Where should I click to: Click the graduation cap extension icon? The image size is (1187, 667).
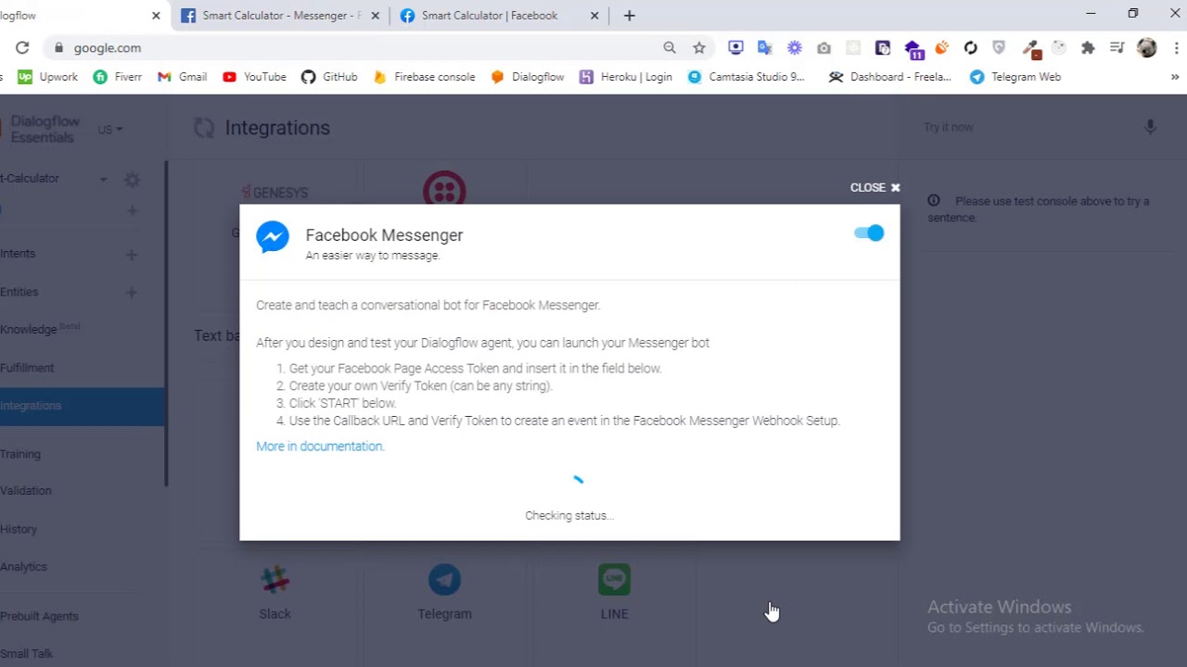[x=913, y=49]
